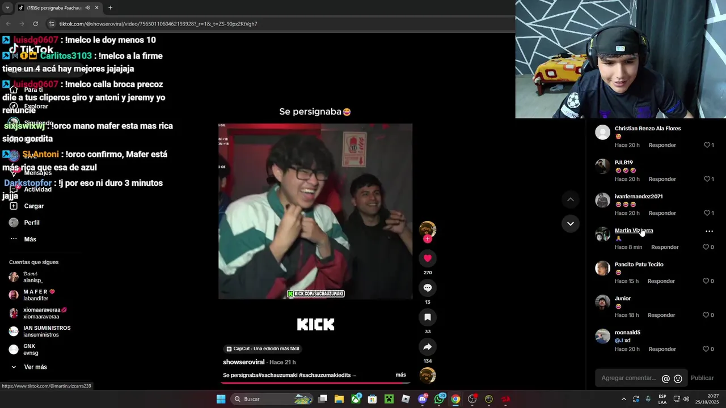Screen dimensions: 726x408
Task: Reply to roonaald5's comment
Action: pyautogui.click(x=662, y=349)
